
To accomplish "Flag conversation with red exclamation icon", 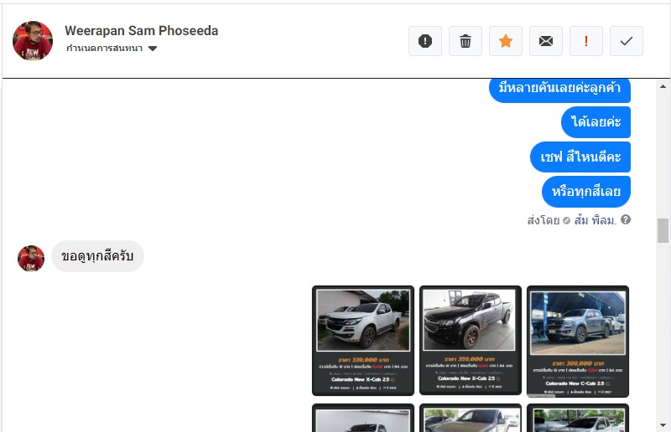I will (x=585, y=41).
